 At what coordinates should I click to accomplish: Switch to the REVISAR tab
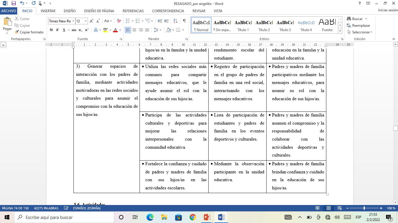[199, 11]
